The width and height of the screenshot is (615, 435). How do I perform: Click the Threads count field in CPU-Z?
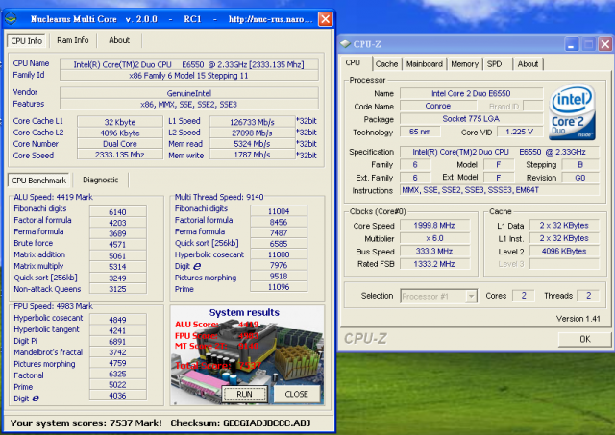click(588, 296)
